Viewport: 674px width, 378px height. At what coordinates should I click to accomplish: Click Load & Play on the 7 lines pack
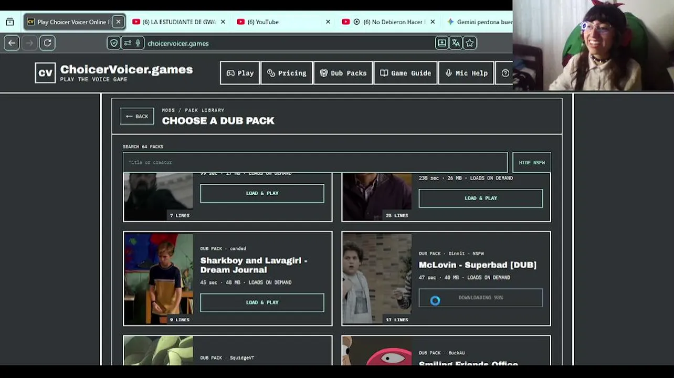(262, 193)
